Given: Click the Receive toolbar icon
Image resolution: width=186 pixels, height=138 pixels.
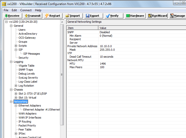Looking at the screenshot, I should click(x=6, y=16).
